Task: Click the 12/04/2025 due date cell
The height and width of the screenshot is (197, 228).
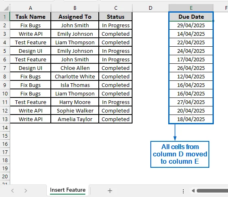Action: (191, 76)
